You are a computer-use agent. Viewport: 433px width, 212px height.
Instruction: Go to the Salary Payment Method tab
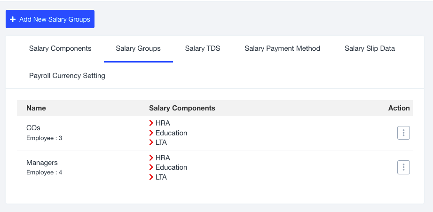tap(282, 48)
